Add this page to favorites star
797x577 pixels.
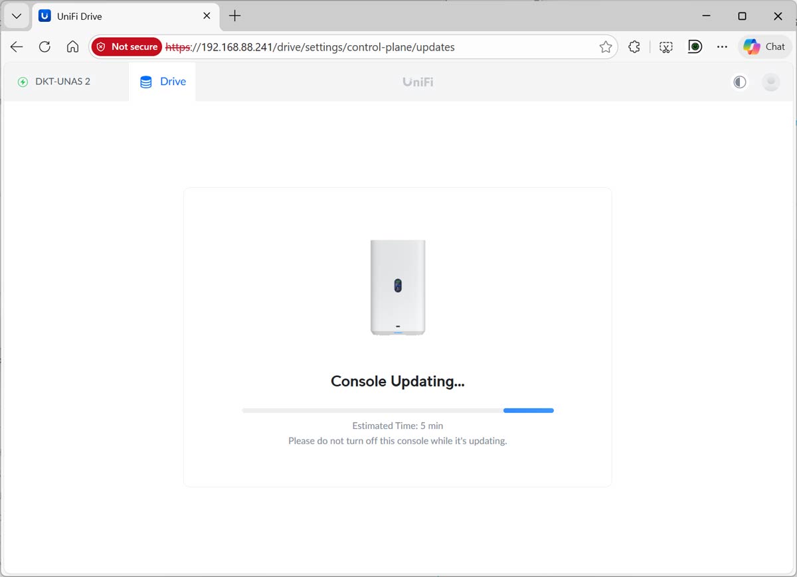605,46
